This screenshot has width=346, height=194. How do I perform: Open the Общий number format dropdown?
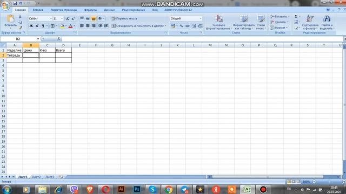point(201,19)
